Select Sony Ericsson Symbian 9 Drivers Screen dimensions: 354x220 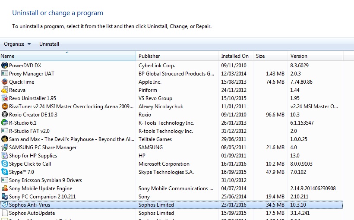coord(45,180)
